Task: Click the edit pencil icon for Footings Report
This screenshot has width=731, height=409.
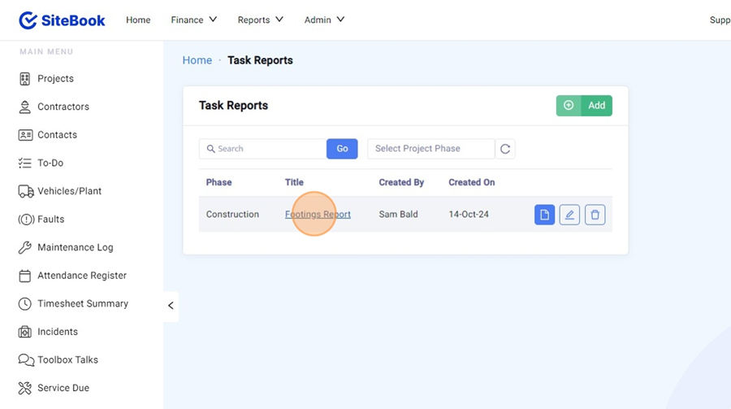Action: (x=569, y=215)
